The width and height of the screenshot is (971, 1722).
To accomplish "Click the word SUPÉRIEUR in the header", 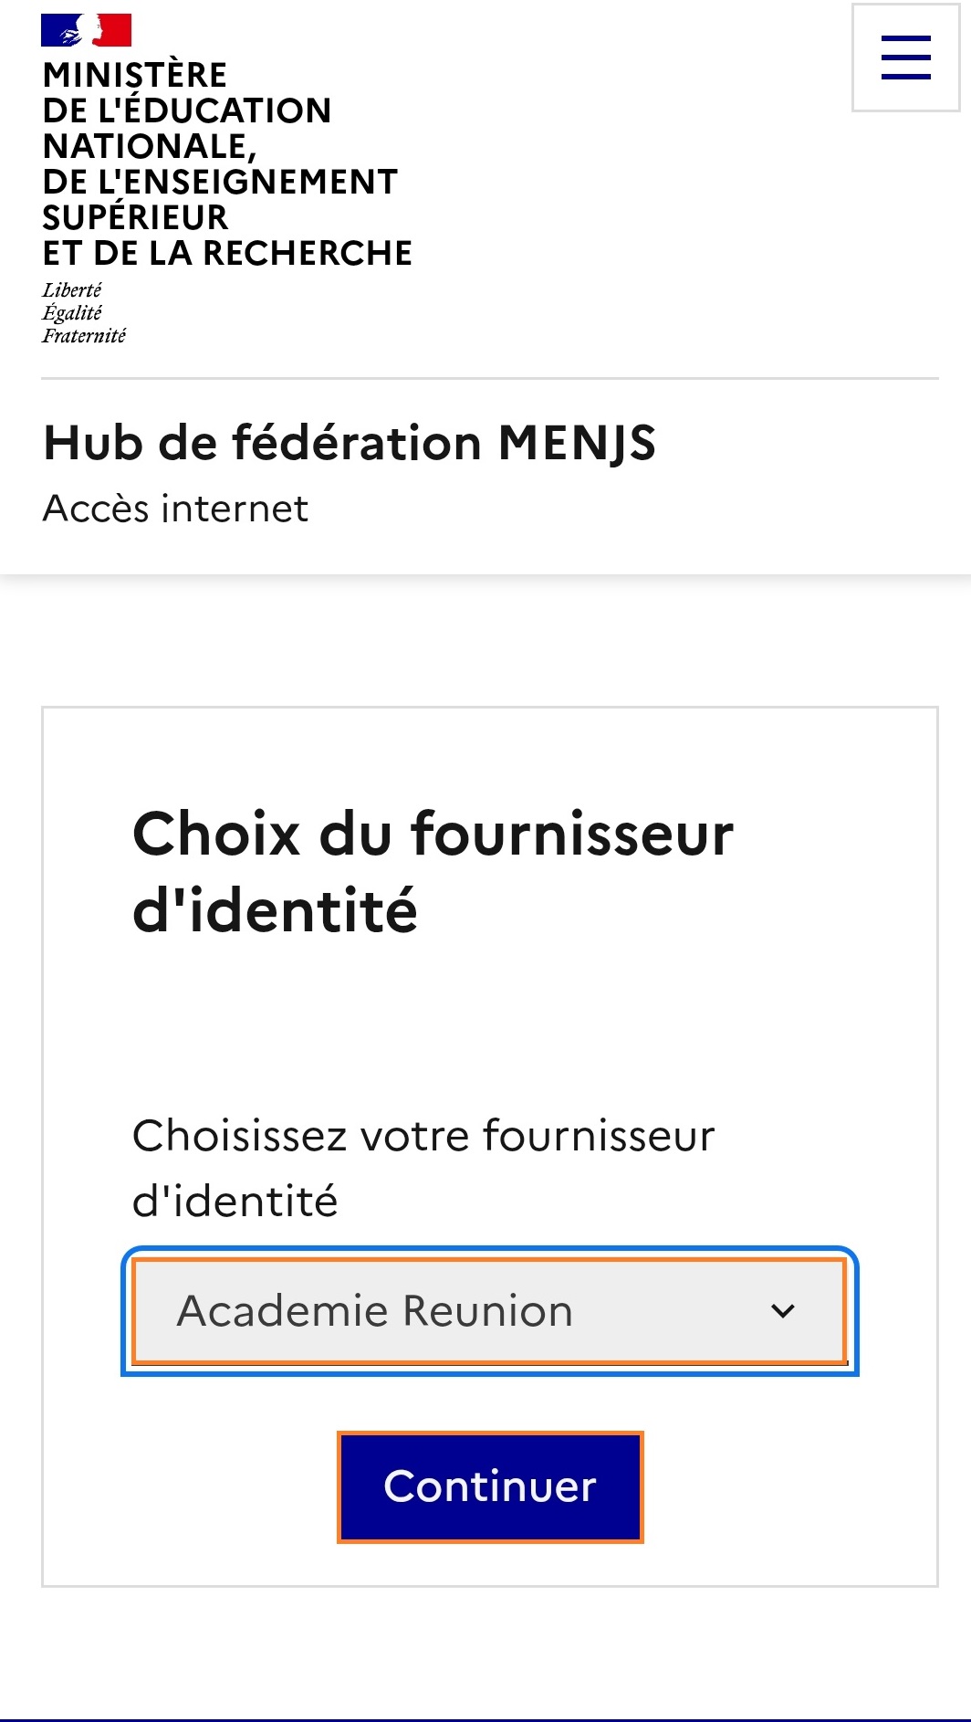I will pos(135,217).
